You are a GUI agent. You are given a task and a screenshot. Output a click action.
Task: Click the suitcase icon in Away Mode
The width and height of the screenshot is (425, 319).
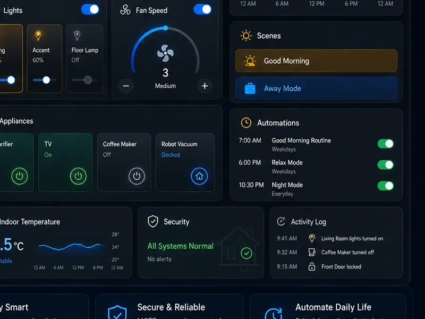click(250, 88)
